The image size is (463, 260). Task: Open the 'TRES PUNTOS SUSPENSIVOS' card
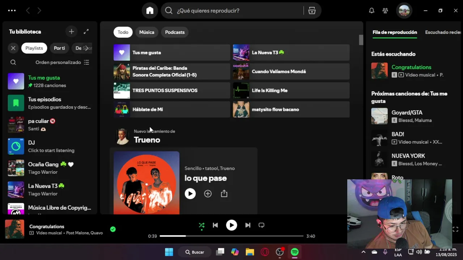tap(172, 90)
